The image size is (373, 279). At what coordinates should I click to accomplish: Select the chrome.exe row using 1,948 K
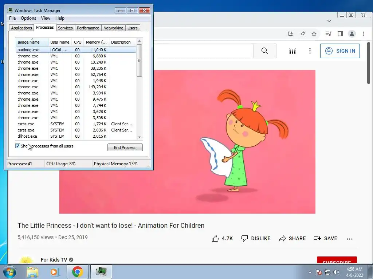click(76, 81)
